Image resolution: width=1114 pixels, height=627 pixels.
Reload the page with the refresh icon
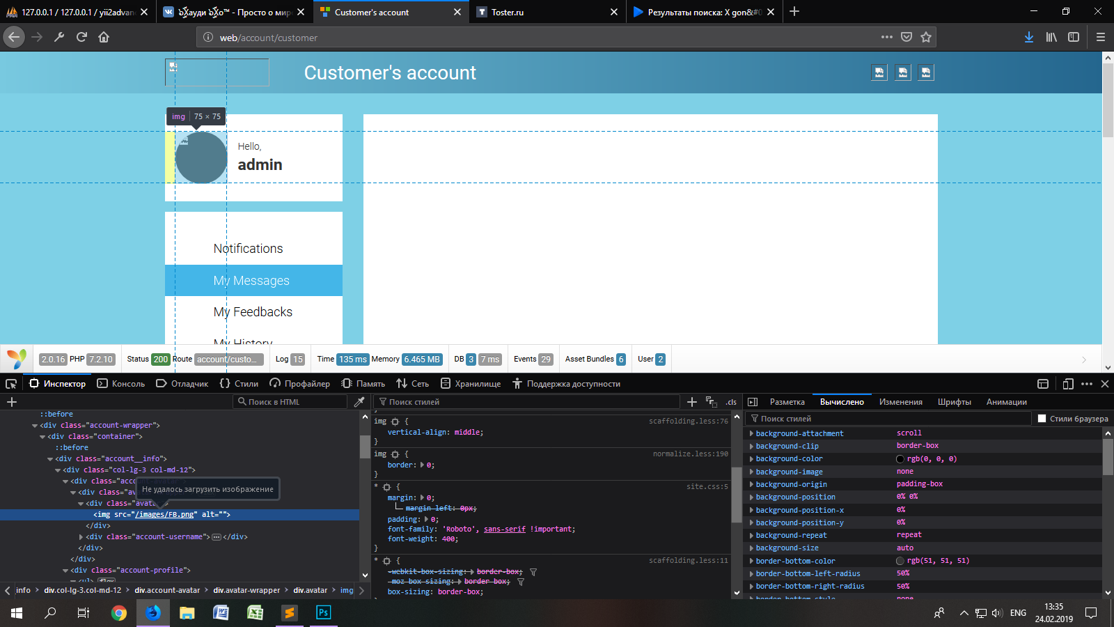tap(81, 37)
